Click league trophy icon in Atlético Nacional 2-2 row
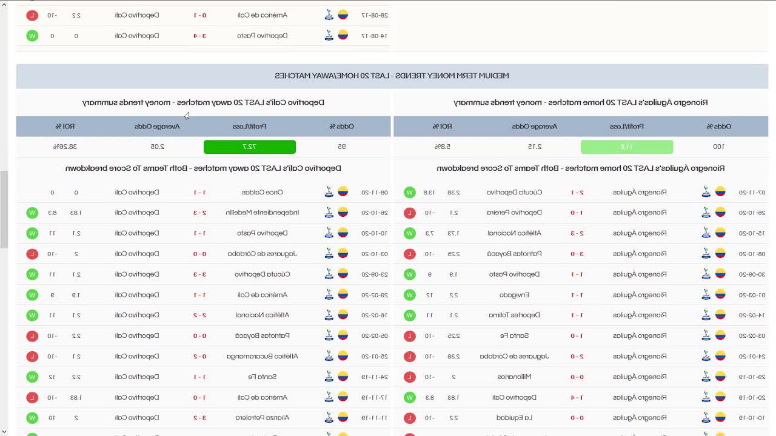Screen dimensions: 776x436 tap(329, 315)
